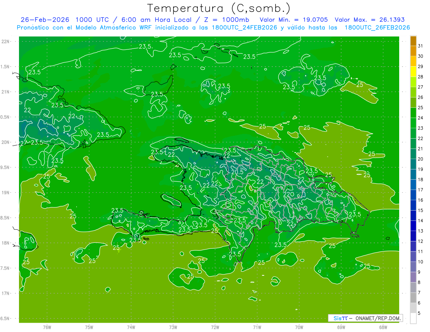Click the "20.5" contour label on the map
Screen dimensions: 430x332
click(237, 172)
